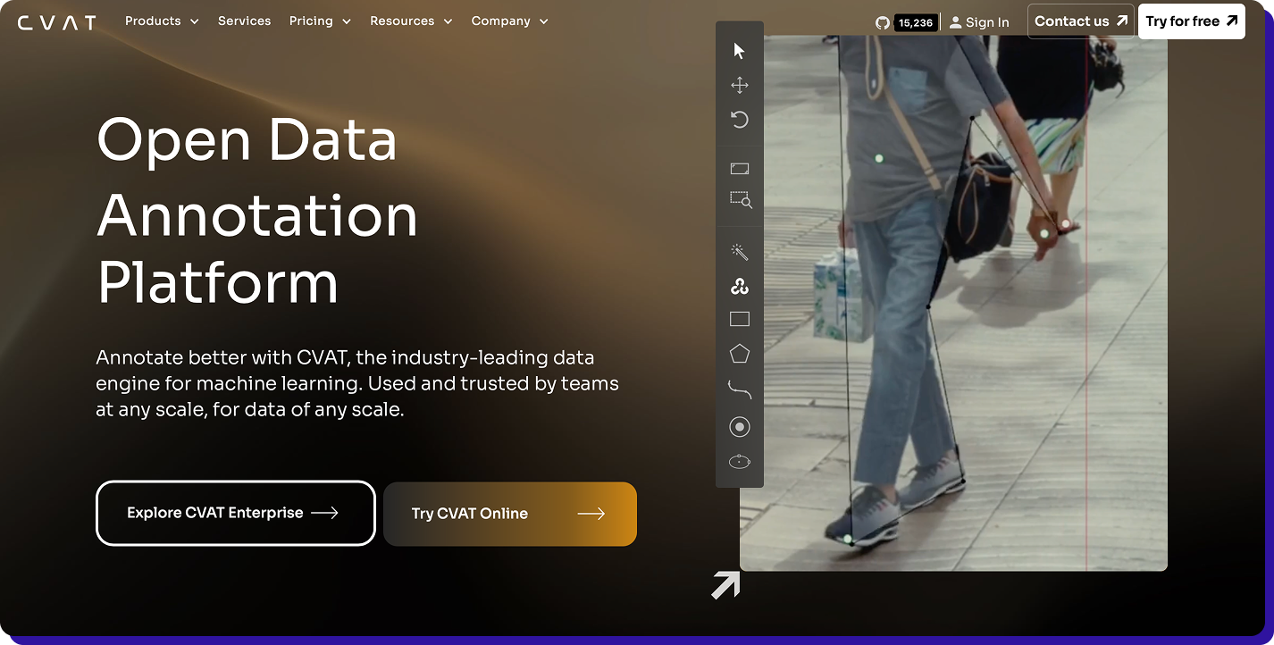Activate the fit image tool
The height and width of the screenshot is (645, 1274).
[x=739, y=168]
